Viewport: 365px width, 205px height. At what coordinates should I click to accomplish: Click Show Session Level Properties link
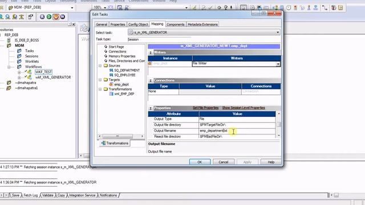244,108
